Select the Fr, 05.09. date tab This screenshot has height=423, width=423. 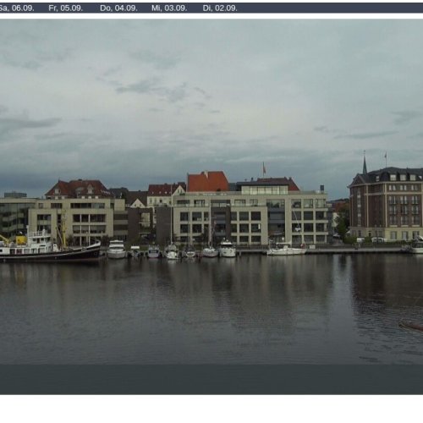pyautogui.click(x=66, y=8)
